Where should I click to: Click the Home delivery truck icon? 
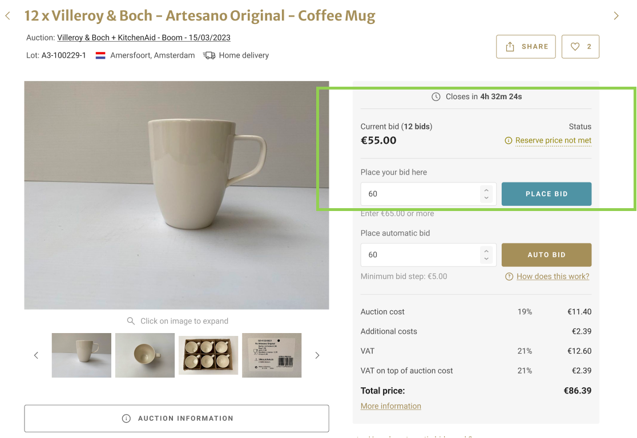[x=209, y=55]
